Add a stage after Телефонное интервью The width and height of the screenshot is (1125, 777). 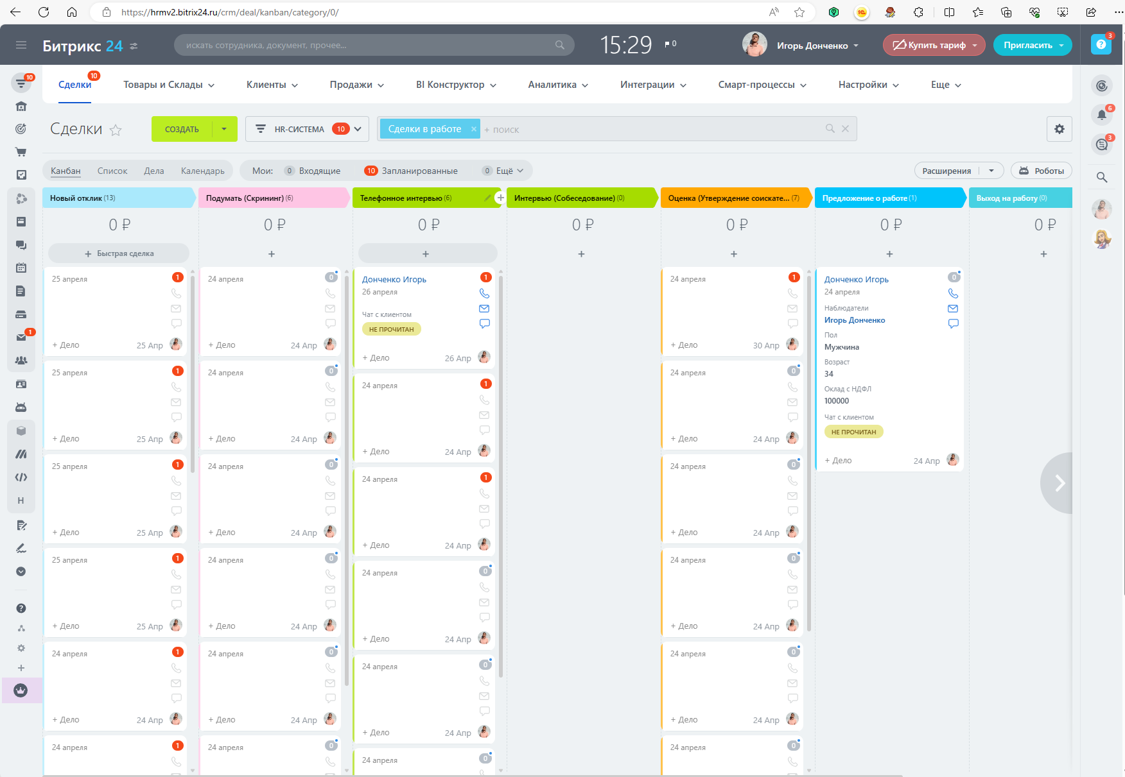pyautogui.click(x=500, y=198)
